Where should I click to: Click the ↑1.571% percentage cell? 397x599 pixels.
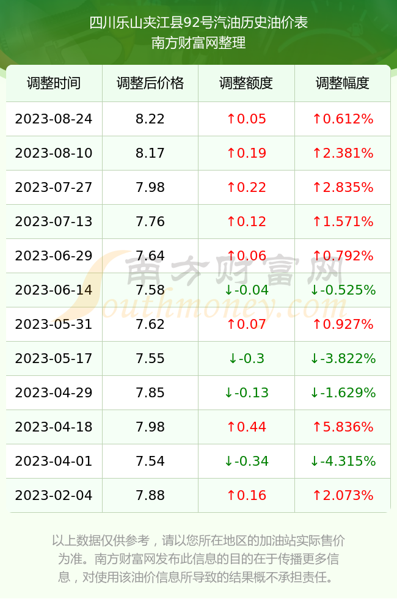pos(343,221)
